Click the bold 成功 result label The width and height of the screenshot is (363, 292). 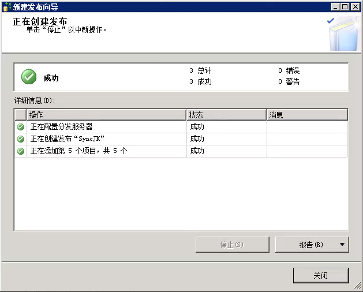pyautogui.click(x=51, y=78)
